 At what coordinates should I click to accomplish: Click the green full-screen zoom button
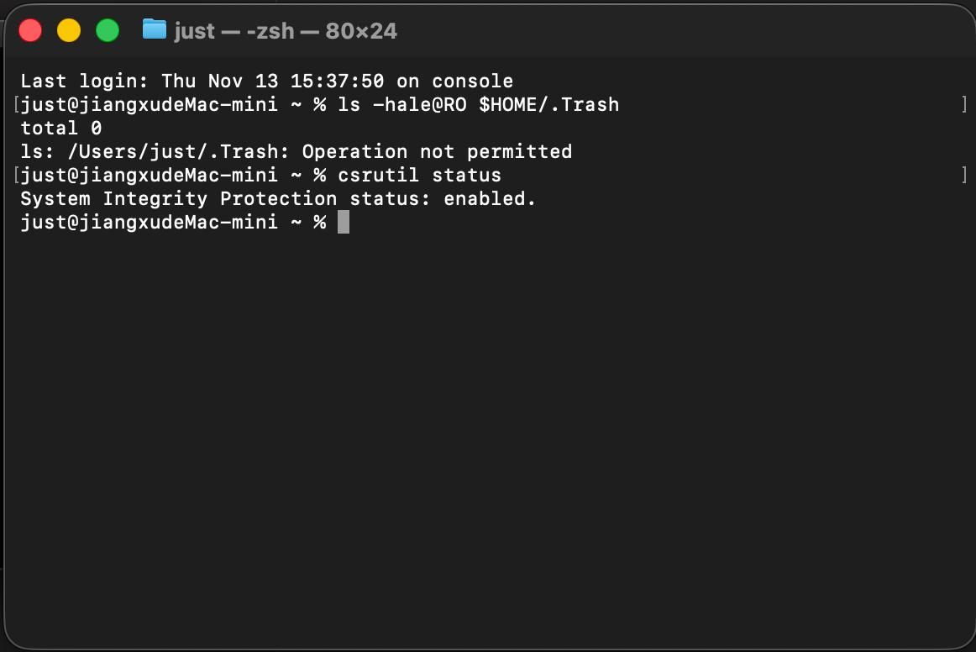pos(108,31)
